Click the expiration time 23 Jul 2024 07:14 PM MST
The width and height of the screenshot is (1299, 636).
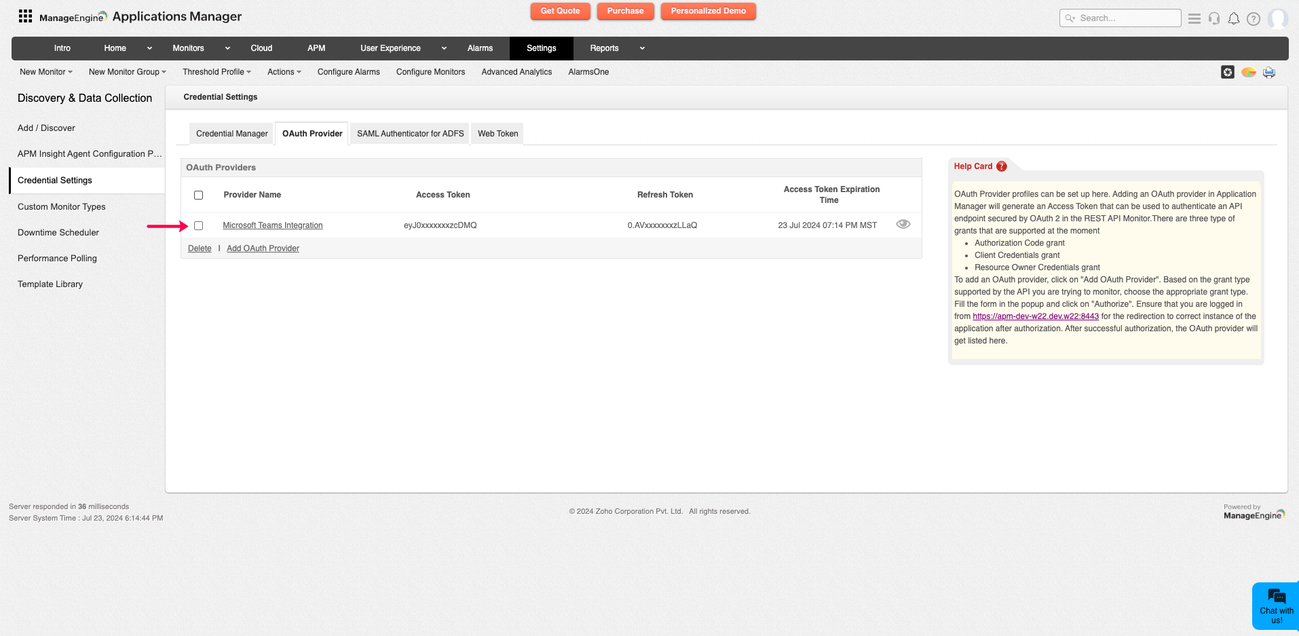(827, 225)
